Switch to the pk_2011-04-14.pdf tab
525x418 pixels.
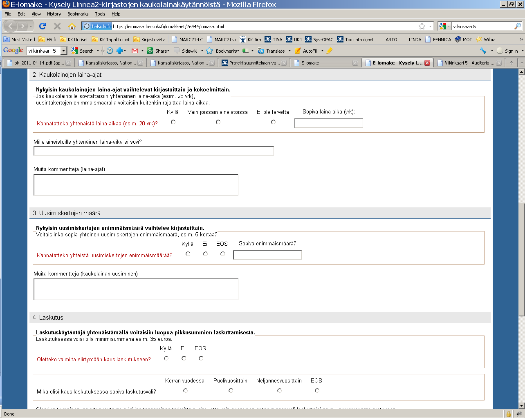[x=38, y=63]
